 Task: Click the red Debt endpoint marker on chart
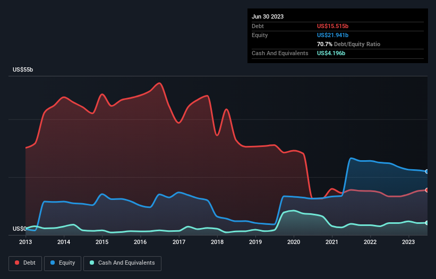[427, 190]
